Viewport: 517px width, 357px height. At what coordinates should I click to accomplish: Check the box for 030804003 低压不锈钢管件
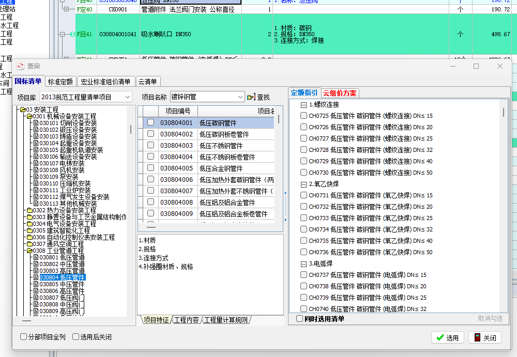150,145
